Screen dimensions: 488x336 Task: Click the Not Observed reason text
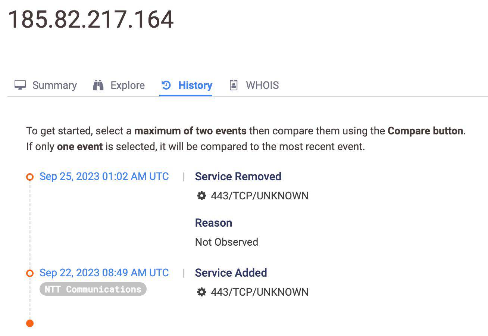(x=226, y=242)
